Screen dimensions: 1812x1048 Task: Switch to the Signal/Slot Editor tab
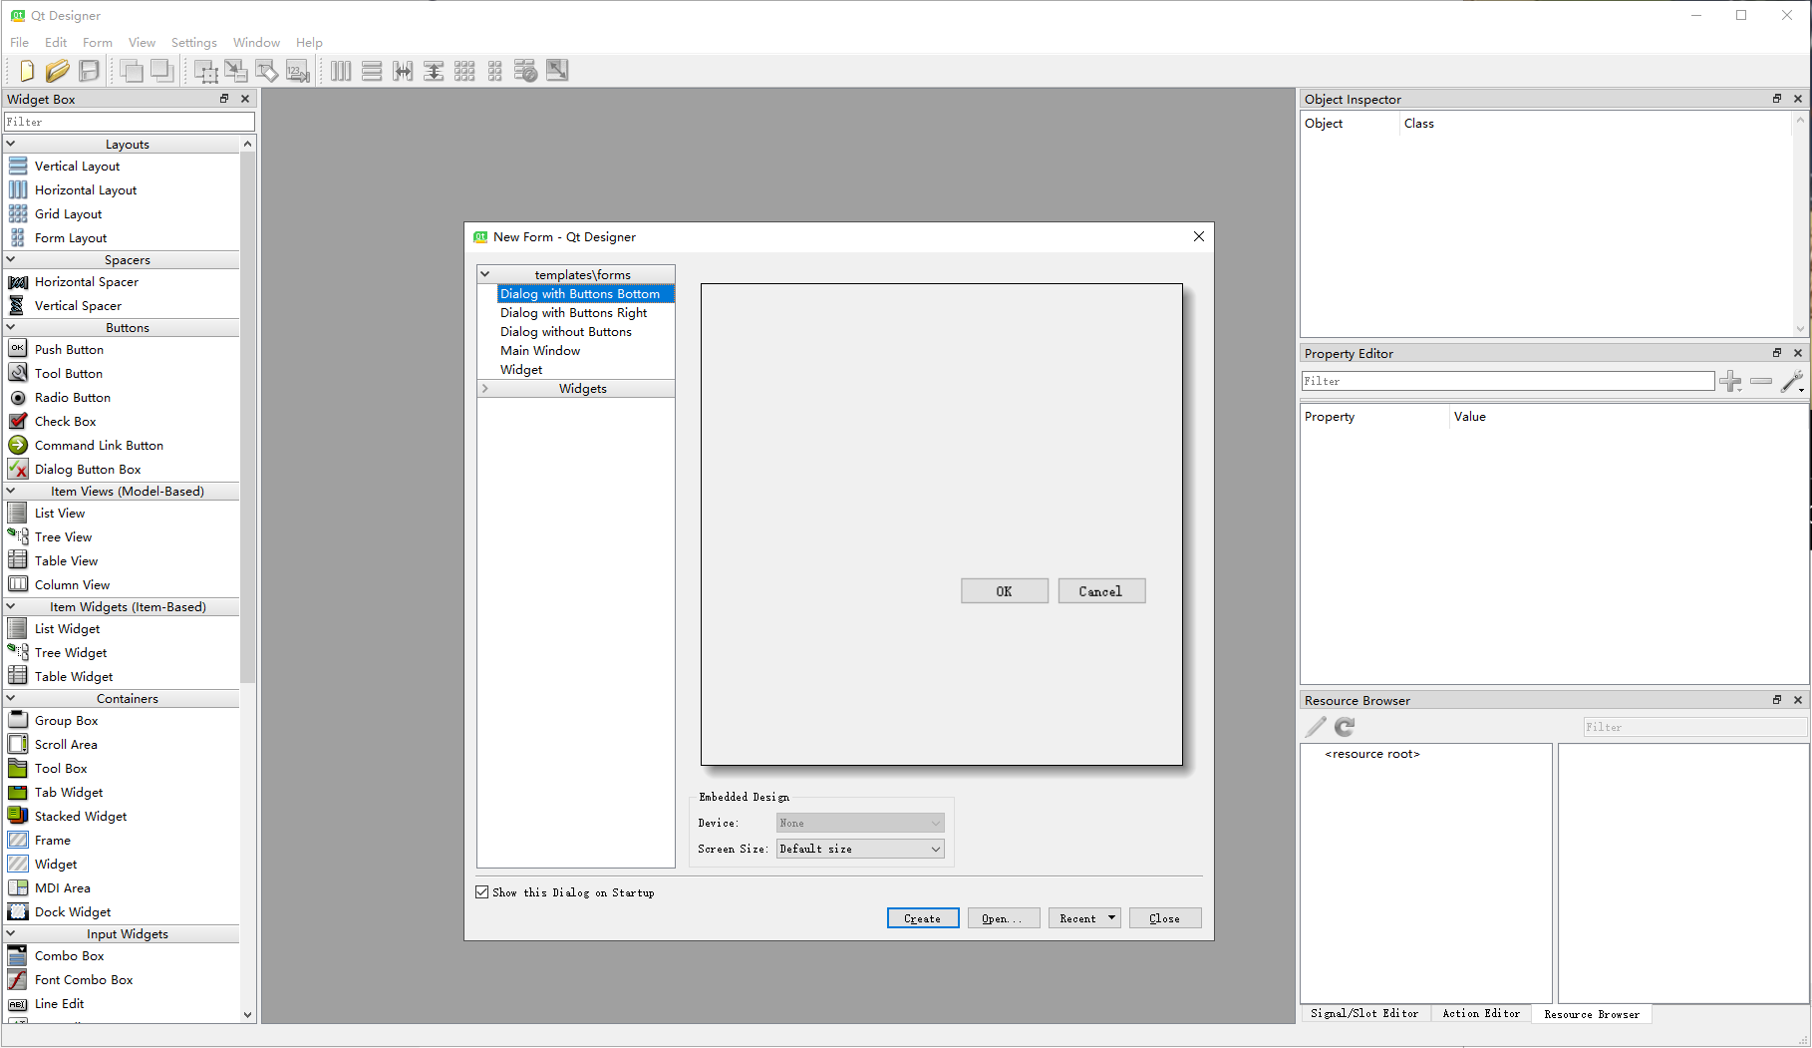tap(1364, 1013)
